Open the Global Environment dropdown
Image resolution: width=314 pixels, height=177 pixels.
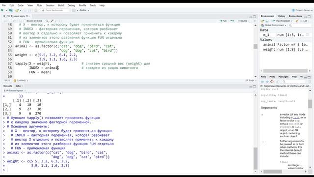click(274, 25)
